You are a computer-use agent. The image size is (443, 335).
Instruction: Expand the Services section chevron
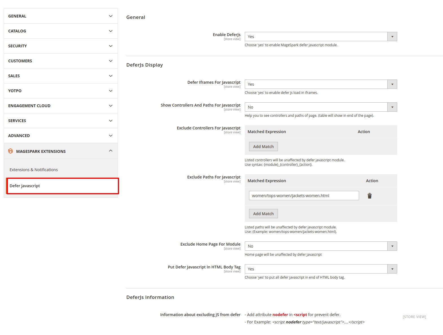pos(111,121)
